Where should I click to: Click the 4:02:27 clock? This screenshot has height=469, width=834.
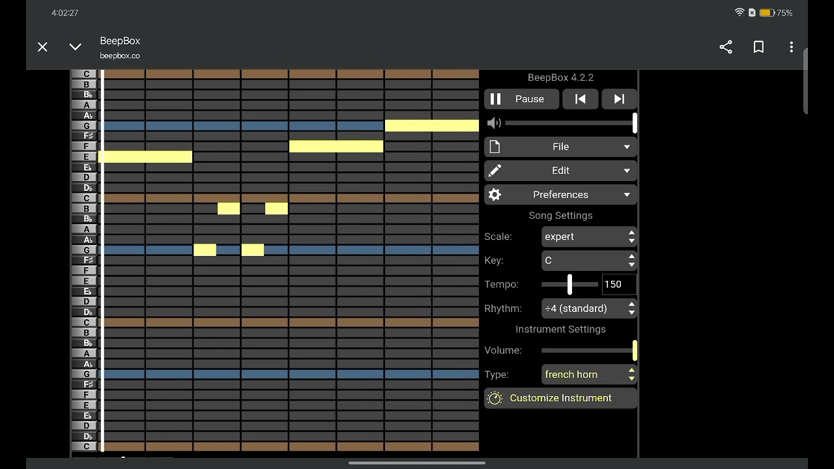[x=65, y=12]
